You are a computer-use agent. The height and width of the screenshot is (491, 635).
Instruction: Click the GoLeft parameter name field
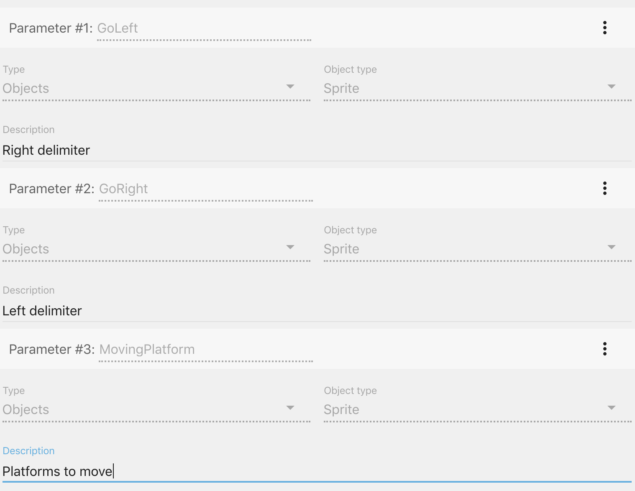click(204, 28)
